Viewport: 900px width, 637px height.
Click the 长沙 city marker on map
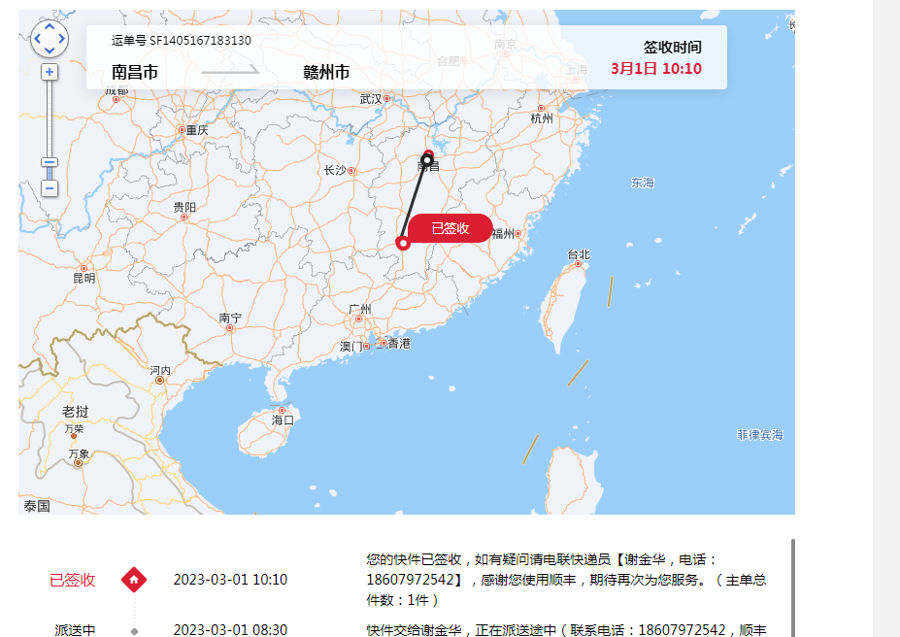pyautogui.click(x=351, y=171)
